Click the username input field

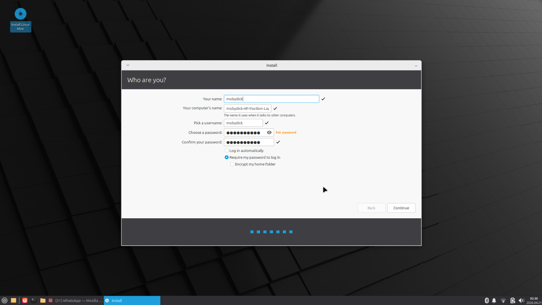click(x=243, y=123)
